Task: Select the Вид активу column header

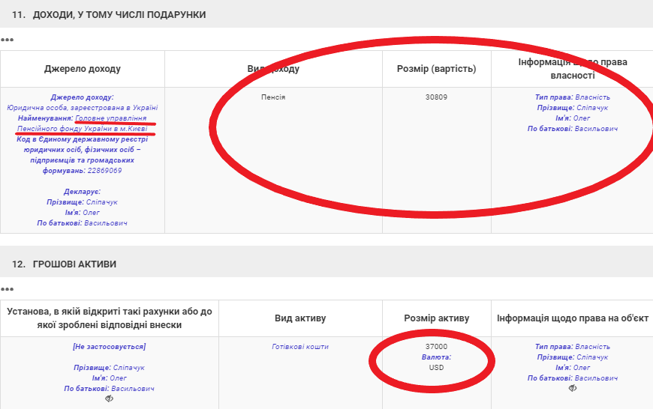Action: (300, 318)
